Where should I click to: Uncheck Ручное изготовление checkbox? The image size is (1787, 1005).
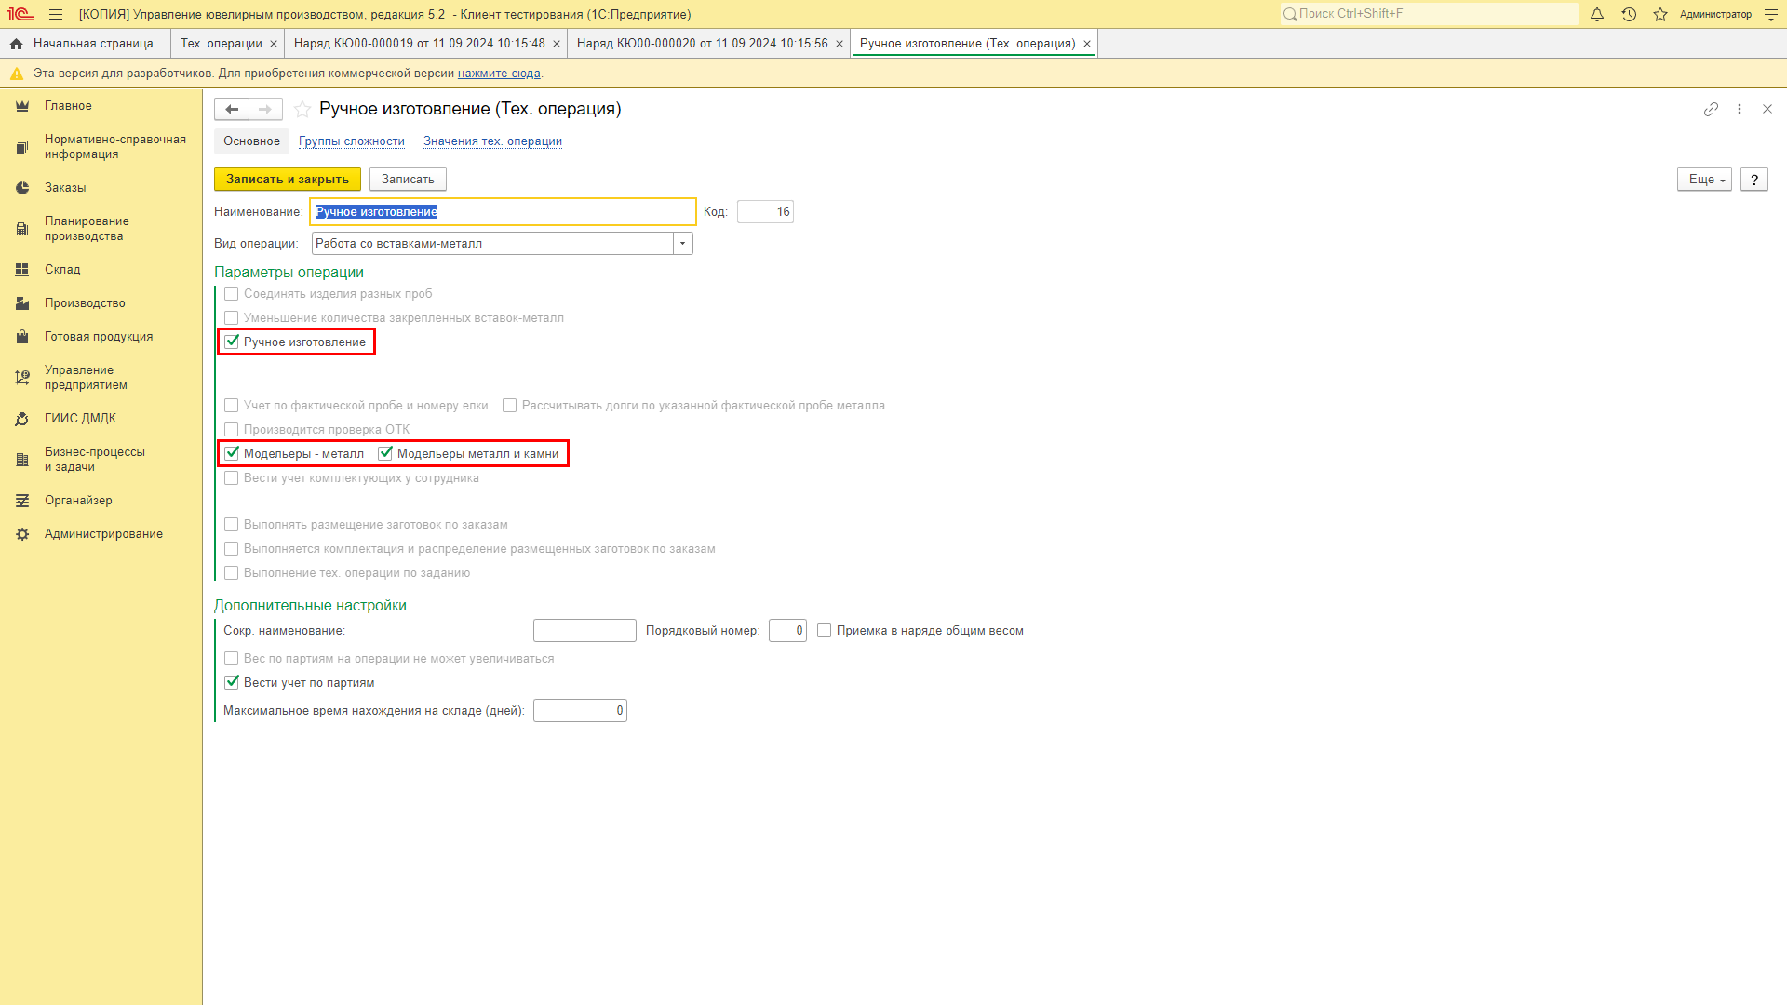[232, 342]
